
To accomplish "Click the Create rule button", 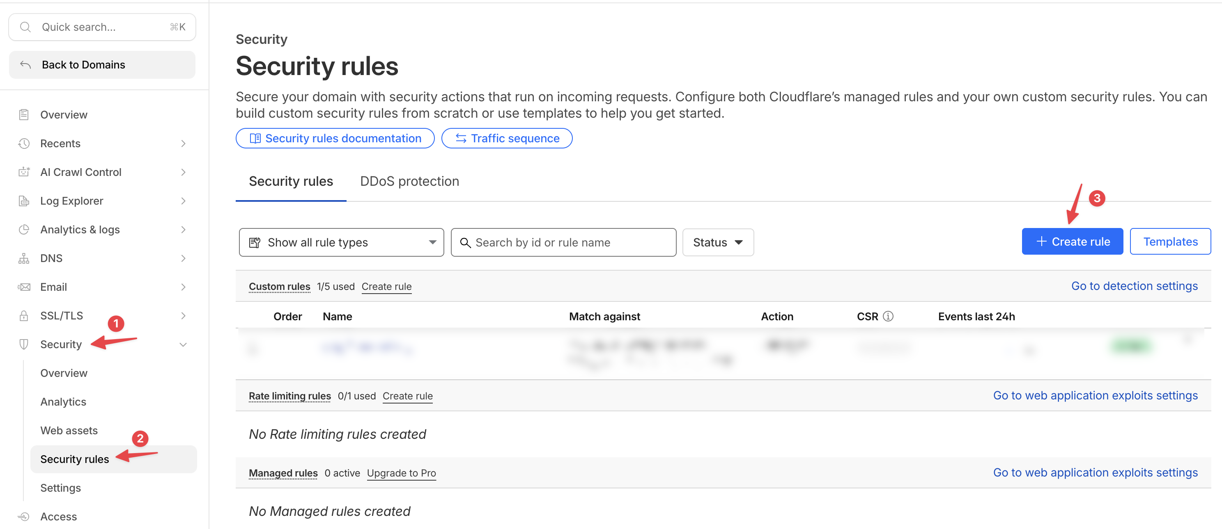I will [x=1072, y=241].
